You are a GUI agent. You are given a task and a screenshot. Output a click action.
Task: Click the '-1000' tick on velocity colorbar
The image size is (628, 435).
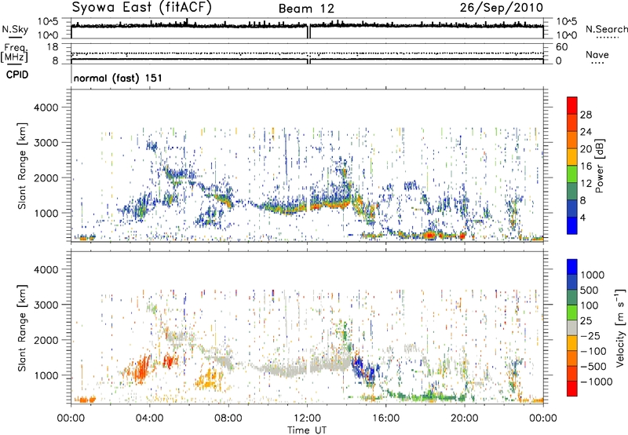point(596,382)
